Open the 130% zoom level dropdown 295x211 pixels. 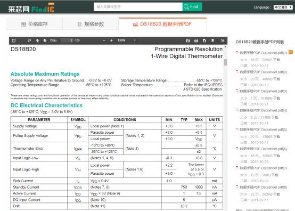[x=126, y=40]
